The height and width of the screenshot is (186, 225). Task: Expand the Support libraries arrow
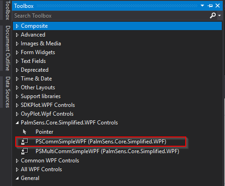(17, 96)
